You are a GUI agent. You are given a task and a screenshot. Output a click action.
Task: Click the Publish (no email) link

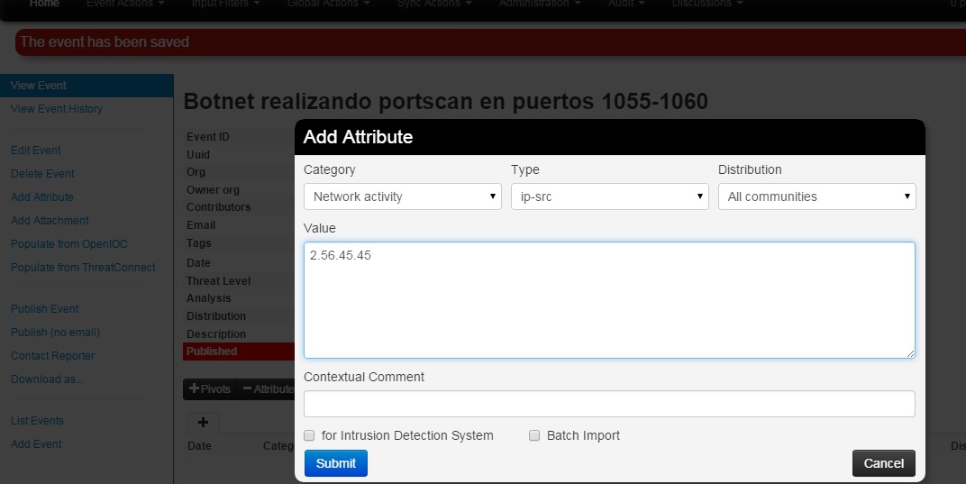point(55,333)
